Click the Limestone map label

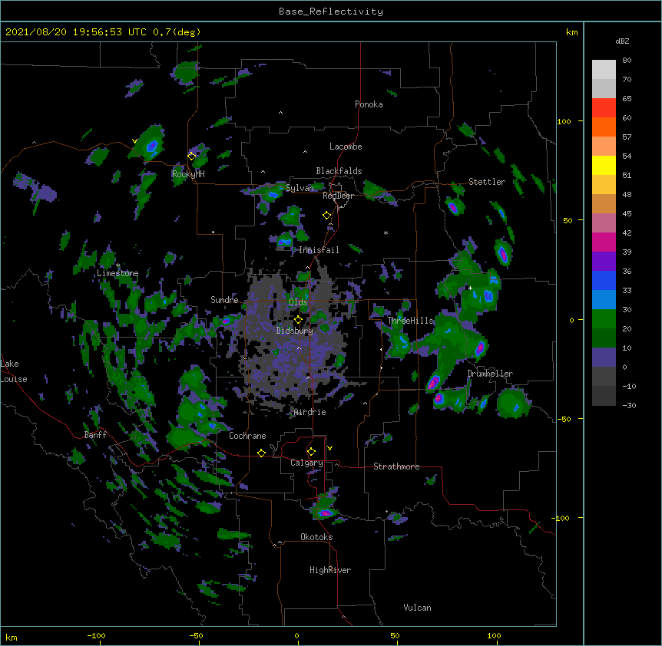[118, 273]
